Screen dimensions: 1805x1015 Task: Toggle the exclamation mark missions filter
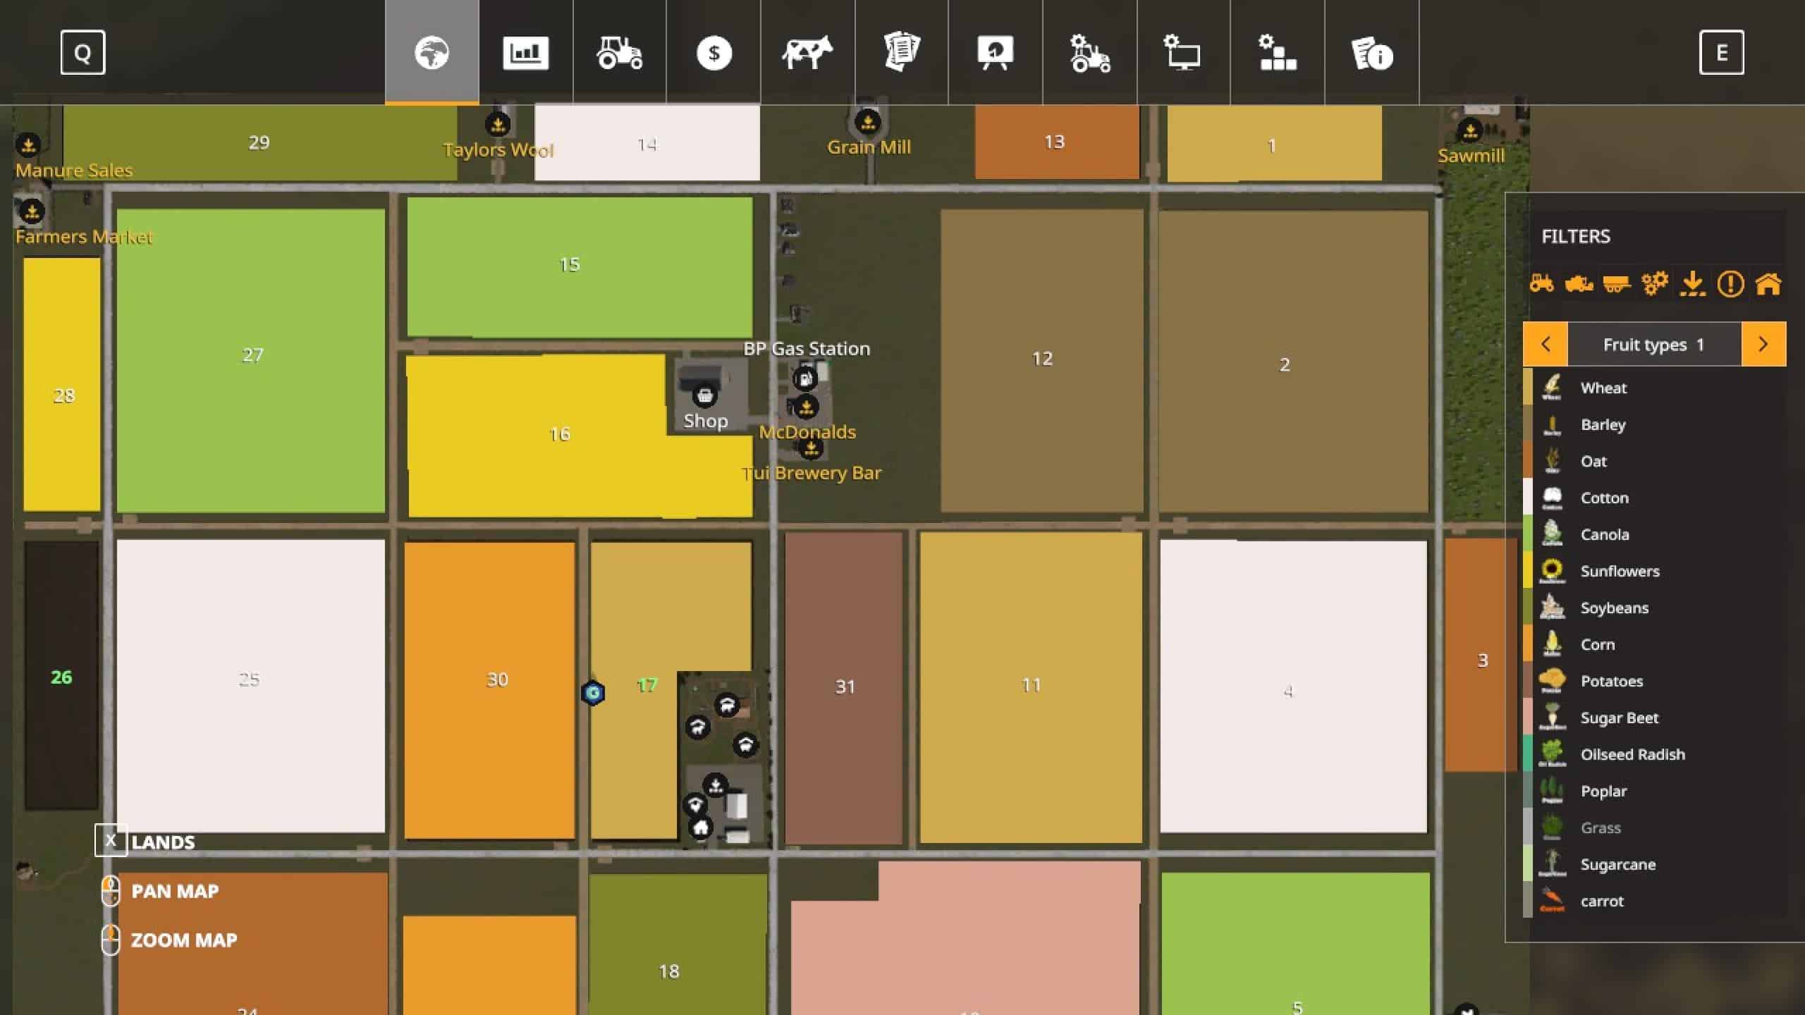[x=1730, y=284]
